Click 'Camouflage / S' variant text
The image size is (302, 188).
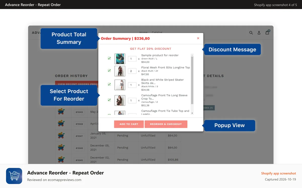(x=149, y=102)
